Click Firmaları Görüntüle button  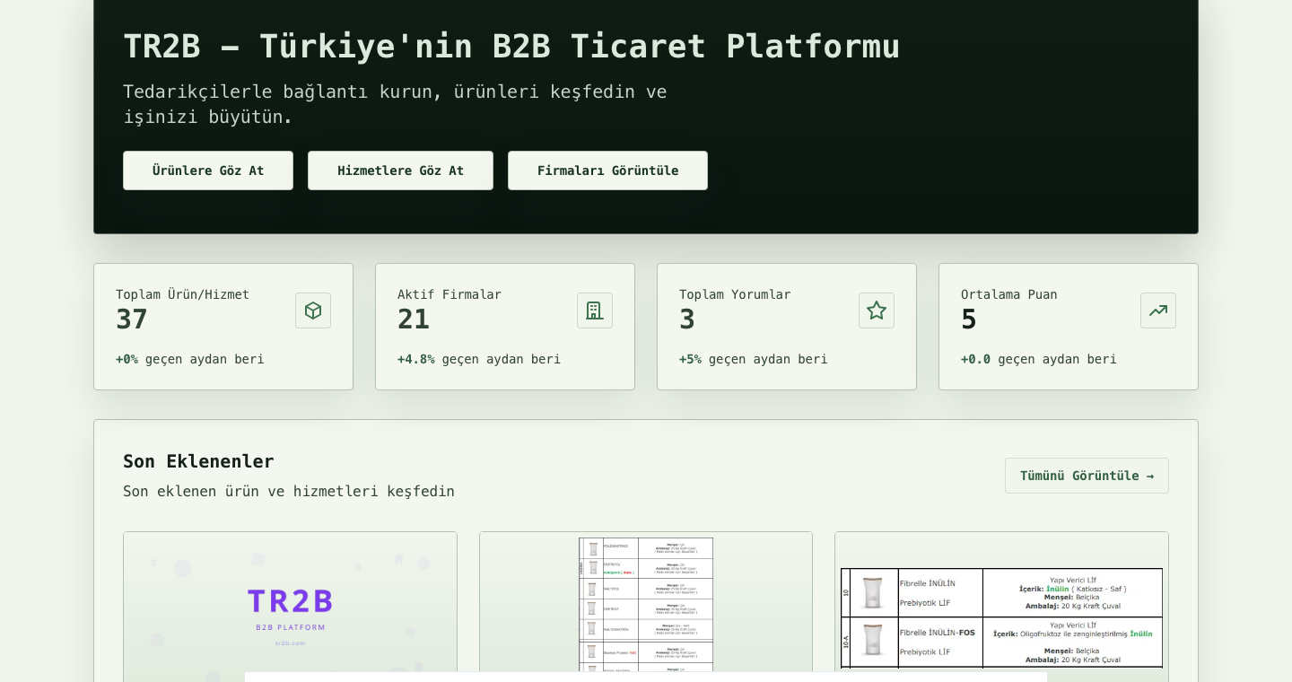[x=607, y=170]
